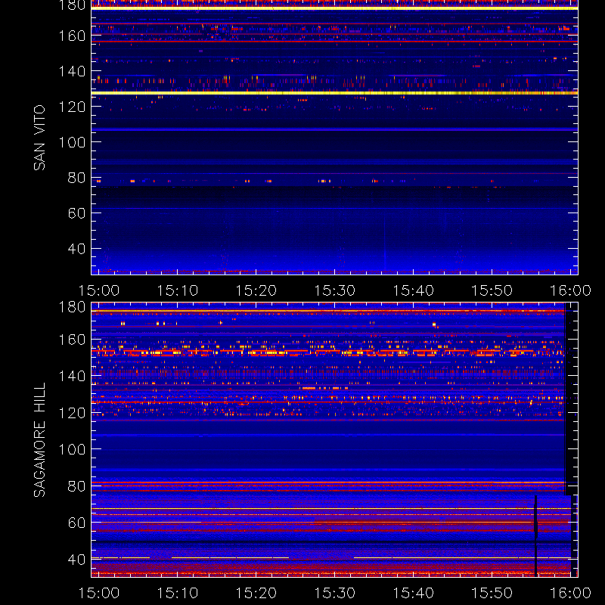Pick the 140 frequency label on Sagamore Hill plot
Viewport: 605px width, 605px height.
coord(72,376)
